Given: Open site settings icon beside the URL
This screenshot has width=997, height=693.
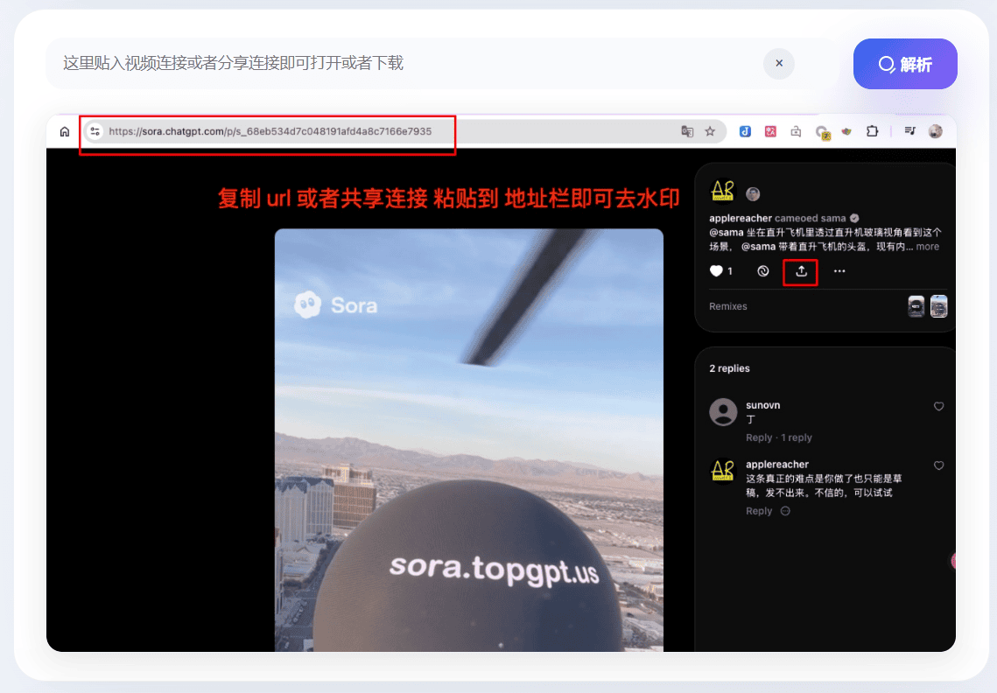Looking at the screenshot, I should click(x=95, y=131).
